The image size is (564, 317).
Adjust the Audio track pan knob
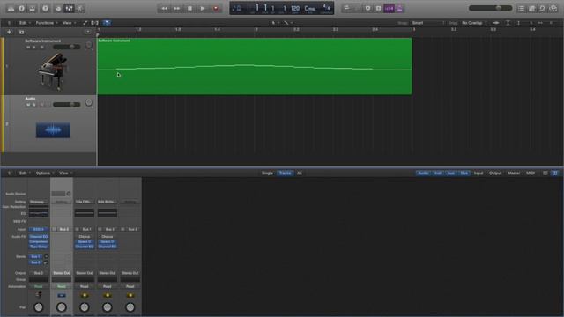[88, 103]
